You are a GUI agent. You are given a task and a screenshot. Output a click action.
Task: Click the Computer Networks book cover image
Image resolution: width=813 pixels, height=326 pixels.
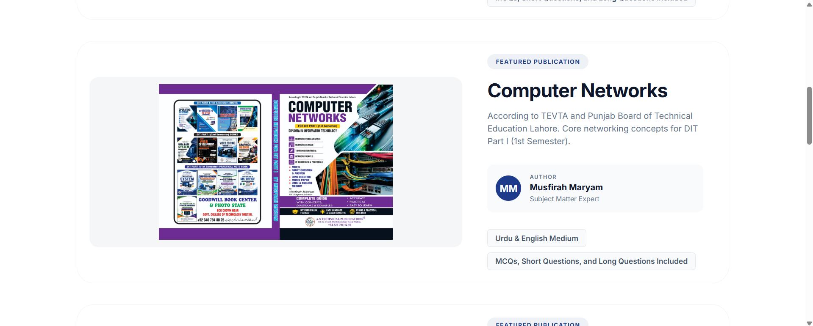276,162
